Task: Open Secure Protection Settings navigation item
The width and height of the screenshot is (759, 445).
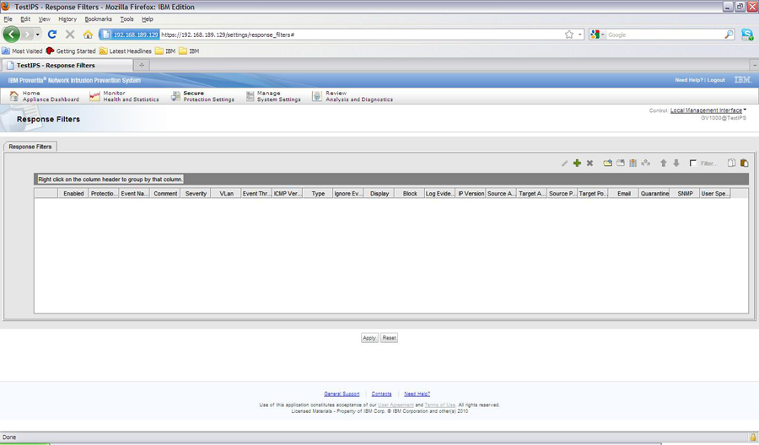Action: click(202, 96)
